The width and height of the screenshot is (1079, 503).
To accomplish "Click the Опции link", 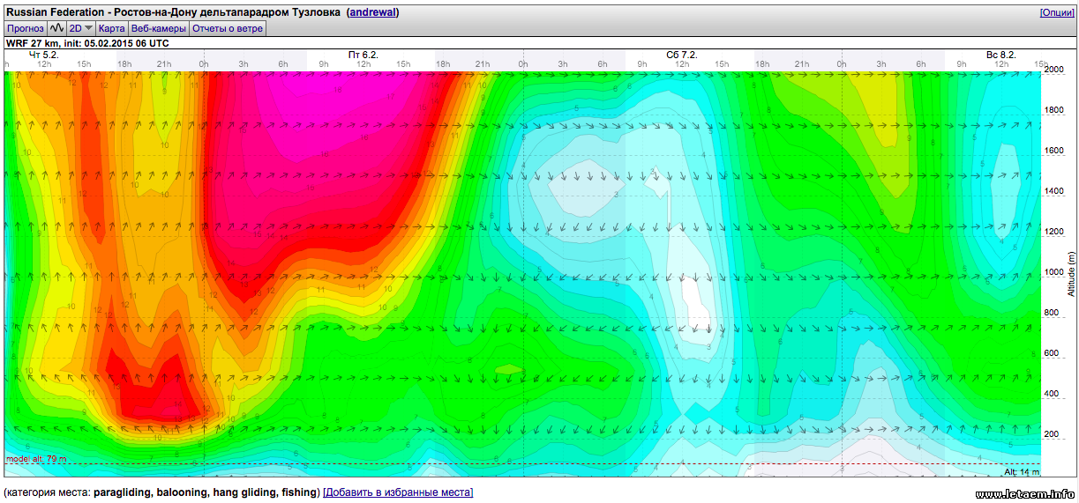I will 1057,12.
